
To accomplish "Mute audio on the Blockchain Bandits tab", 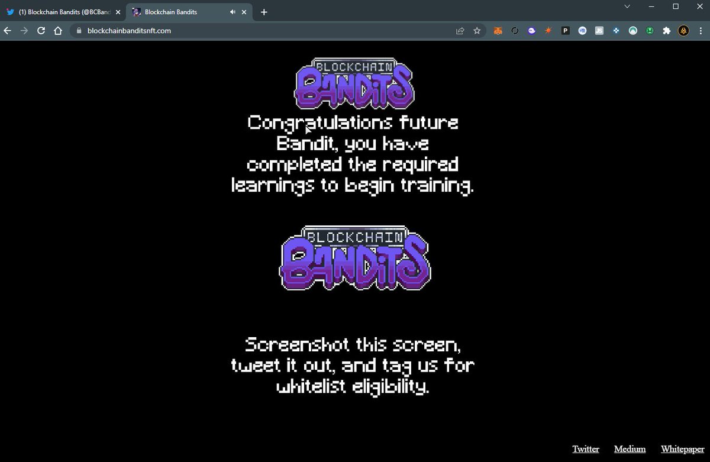I will [233, 12].
